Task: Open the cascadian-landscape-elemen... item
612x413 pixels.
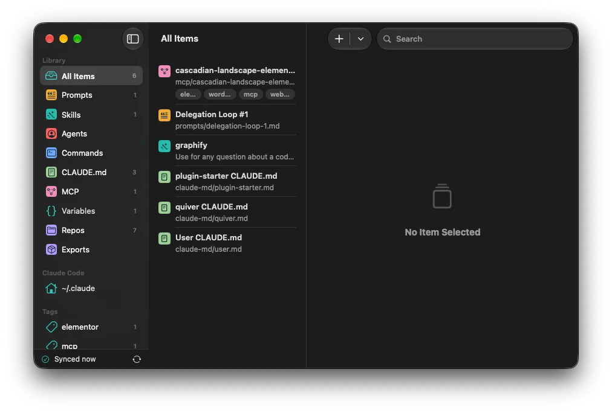Action: click(x=227, y=82)
